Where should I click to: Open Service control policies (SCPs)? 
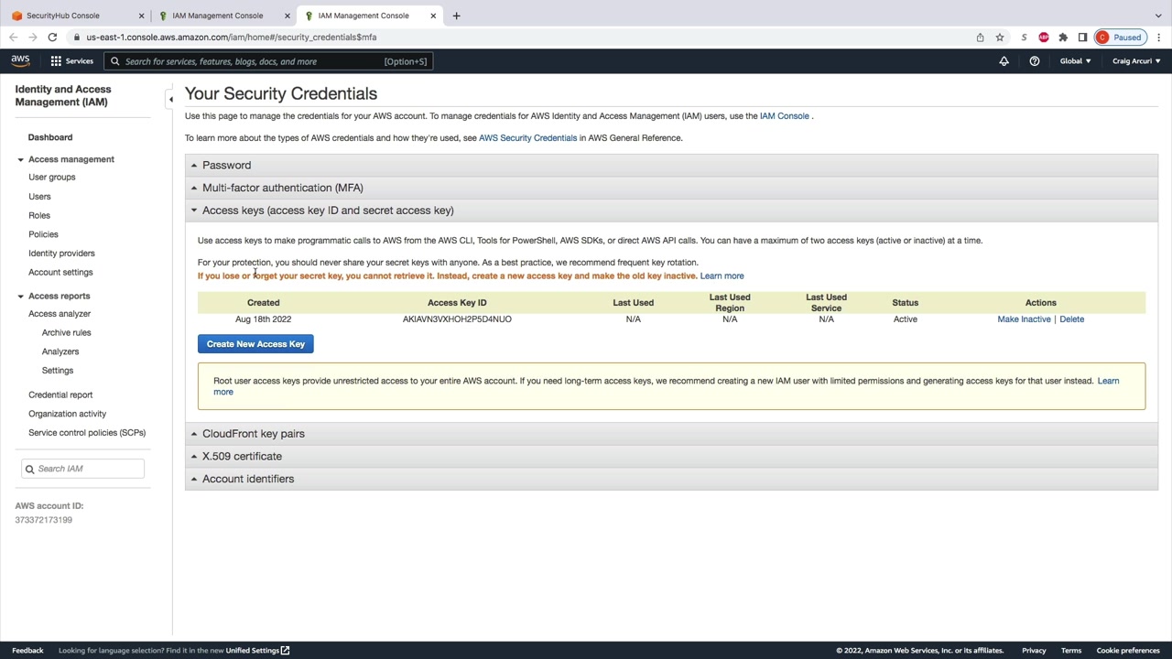point(87,433)
